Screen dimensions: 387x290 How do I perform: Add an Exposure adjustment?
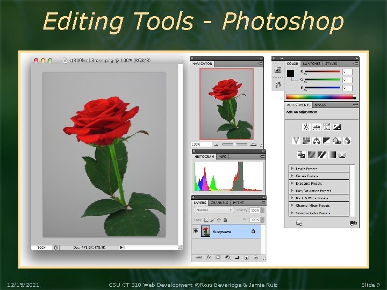[x=337, y=127]
